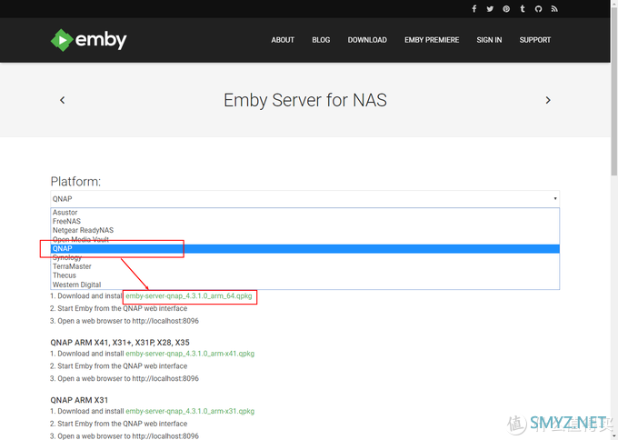The width and height of the screenshot is (618, 440).
Task: Go to previous page with left chevron
Action: [63, 100]
